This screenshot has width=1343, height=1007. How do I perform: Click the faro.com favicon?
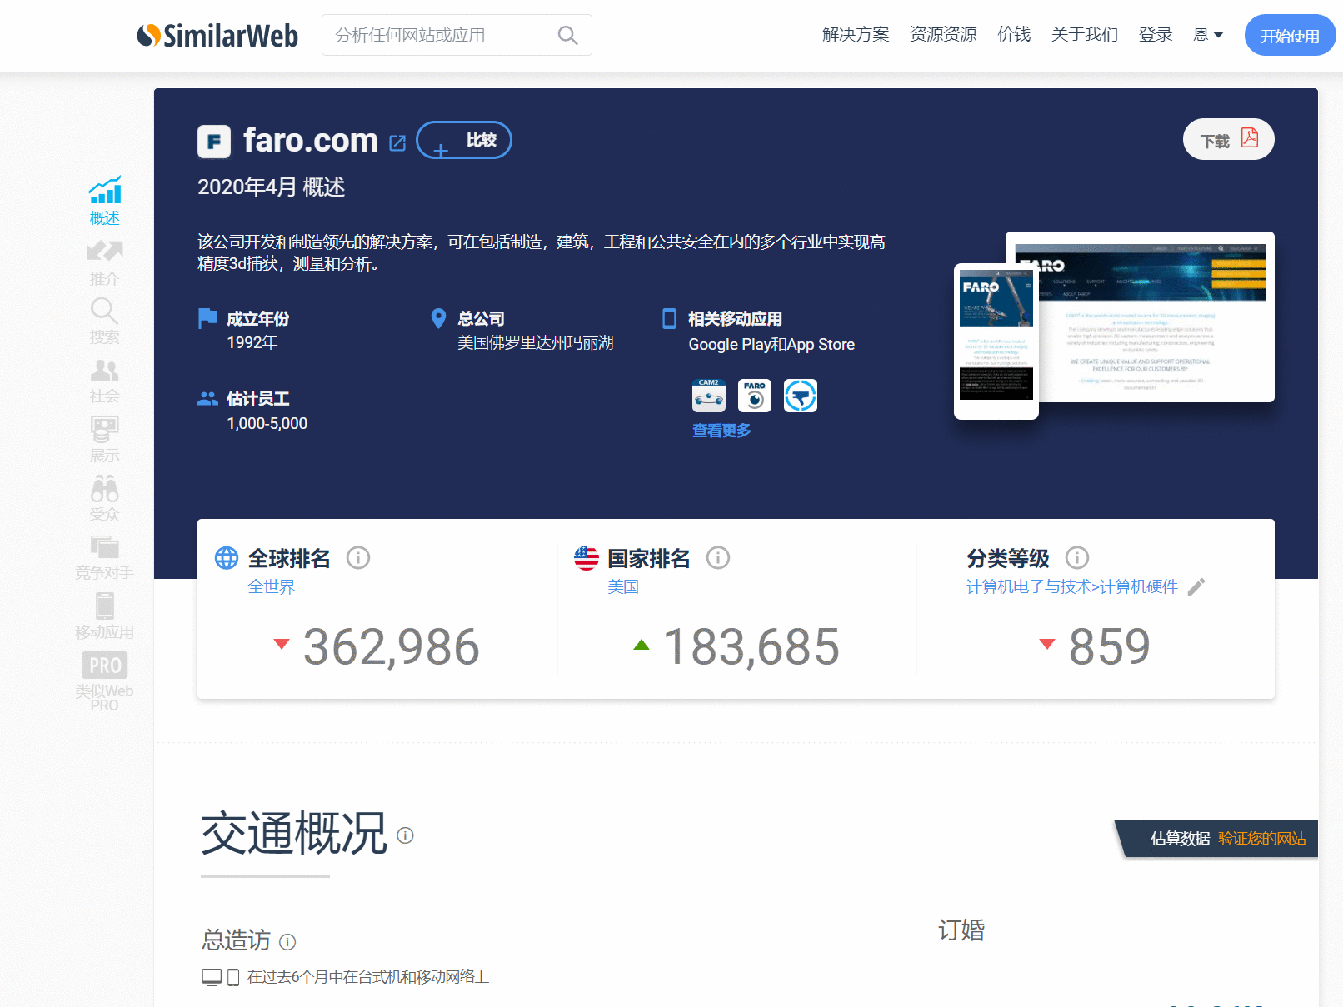[x=214, y=141]
